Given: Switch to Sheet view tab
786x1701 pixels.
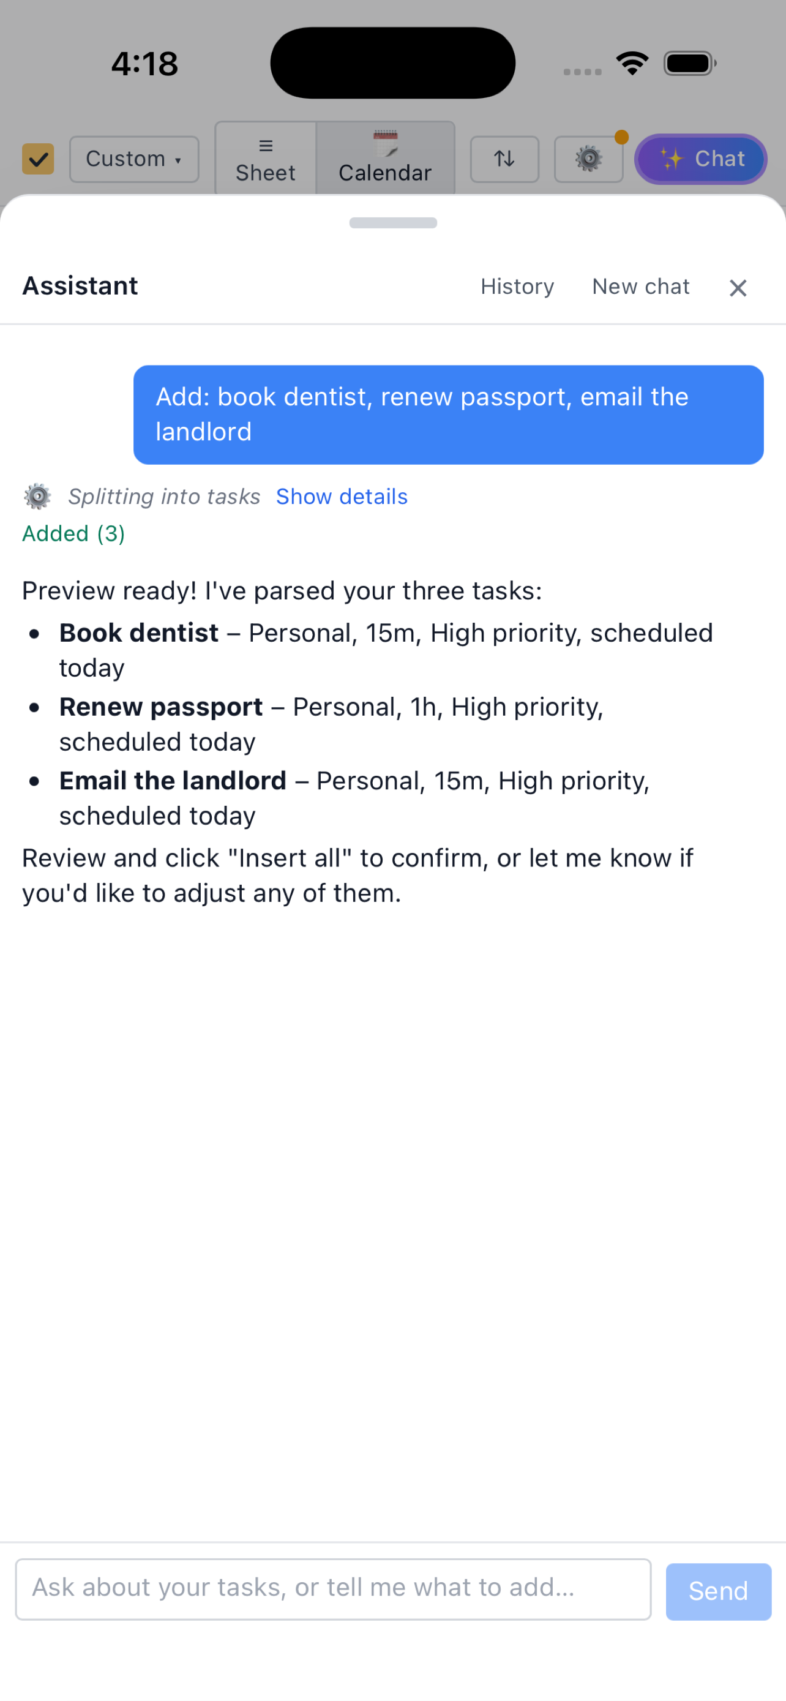Looking at the screenshot, I should tap(265, 159).
